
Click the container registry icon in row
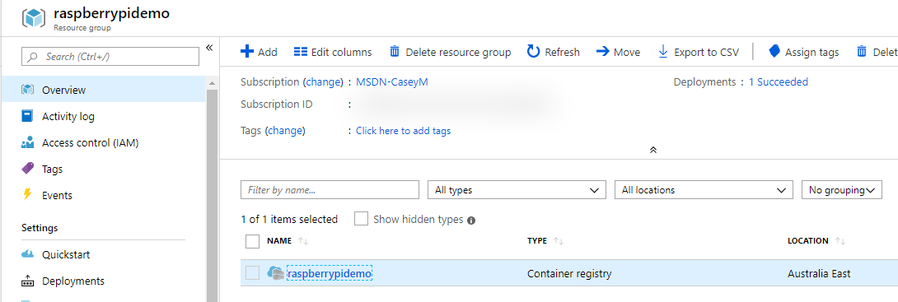(x=275, y=273)
